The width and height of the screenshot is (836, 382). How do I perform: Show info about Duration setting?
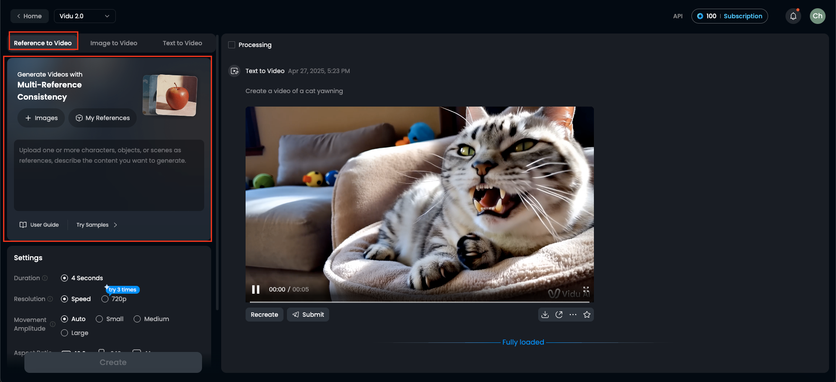click(x=45, y=278)
